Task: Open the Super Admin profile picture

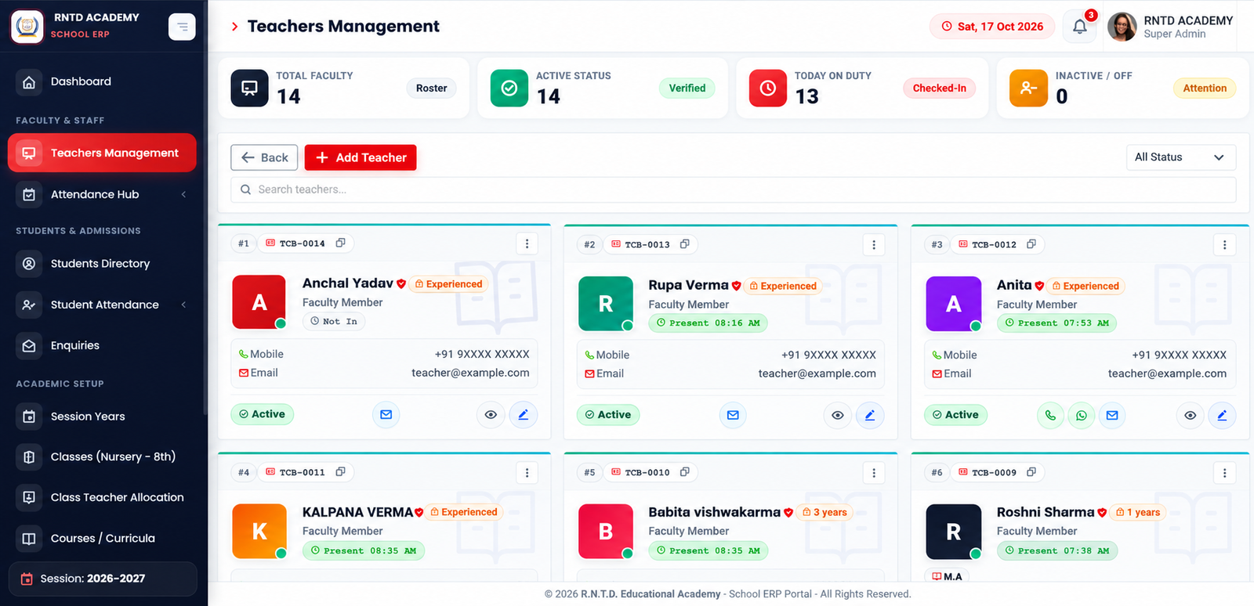Action: coord(1122,27)
